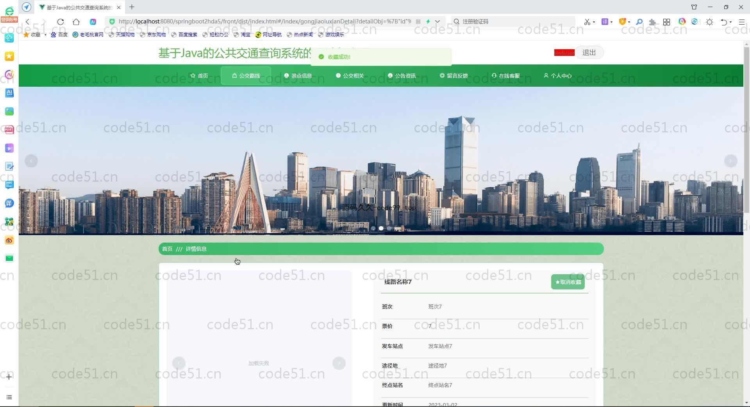The width and height of the screenshot is (750, 407).
Task: Add a sidebar app with plus icon
Action: click(9, 377)
